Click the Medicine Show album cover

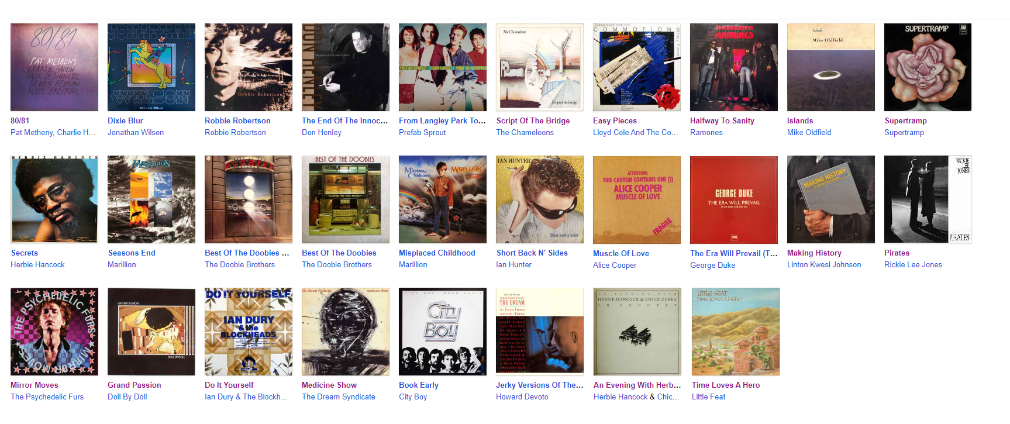[346, 332]
